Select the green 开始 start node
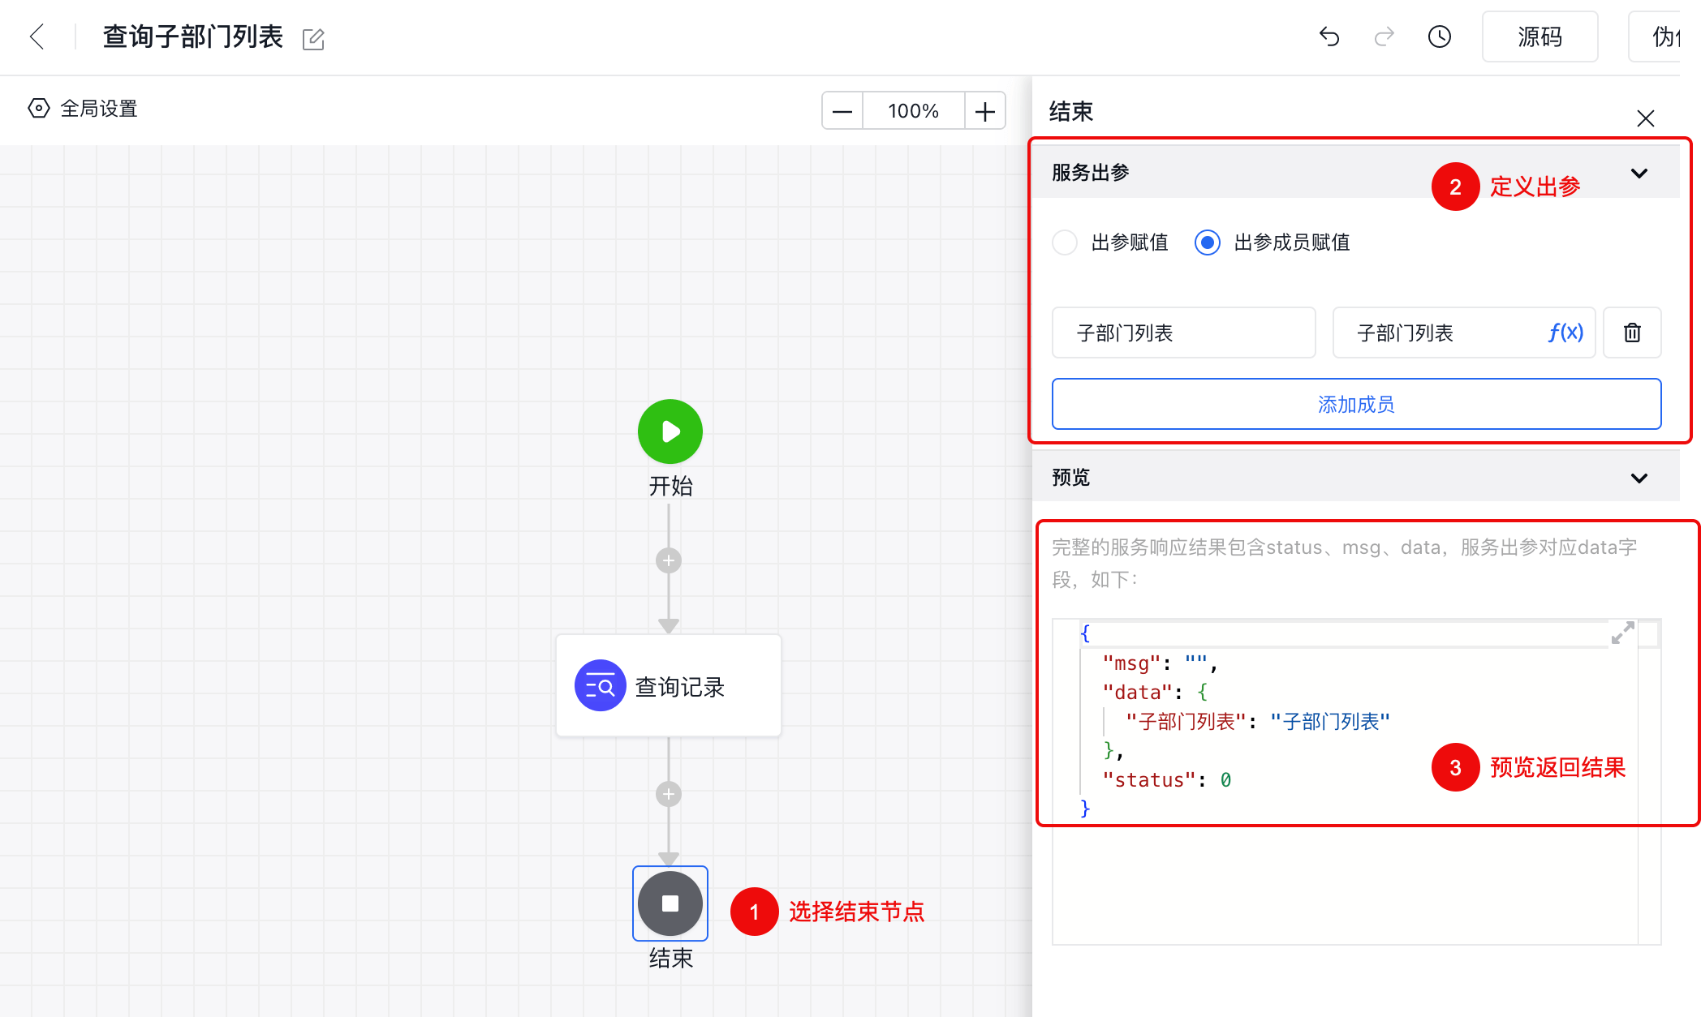The height and width of the screenshot is (1017, 1701). coord(670,431)
